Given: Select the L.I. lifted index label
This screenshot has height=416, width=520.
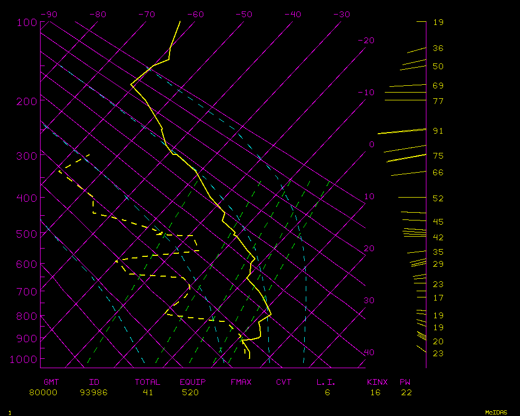Looking at the screenshot, I should click(x=326, y=382).
